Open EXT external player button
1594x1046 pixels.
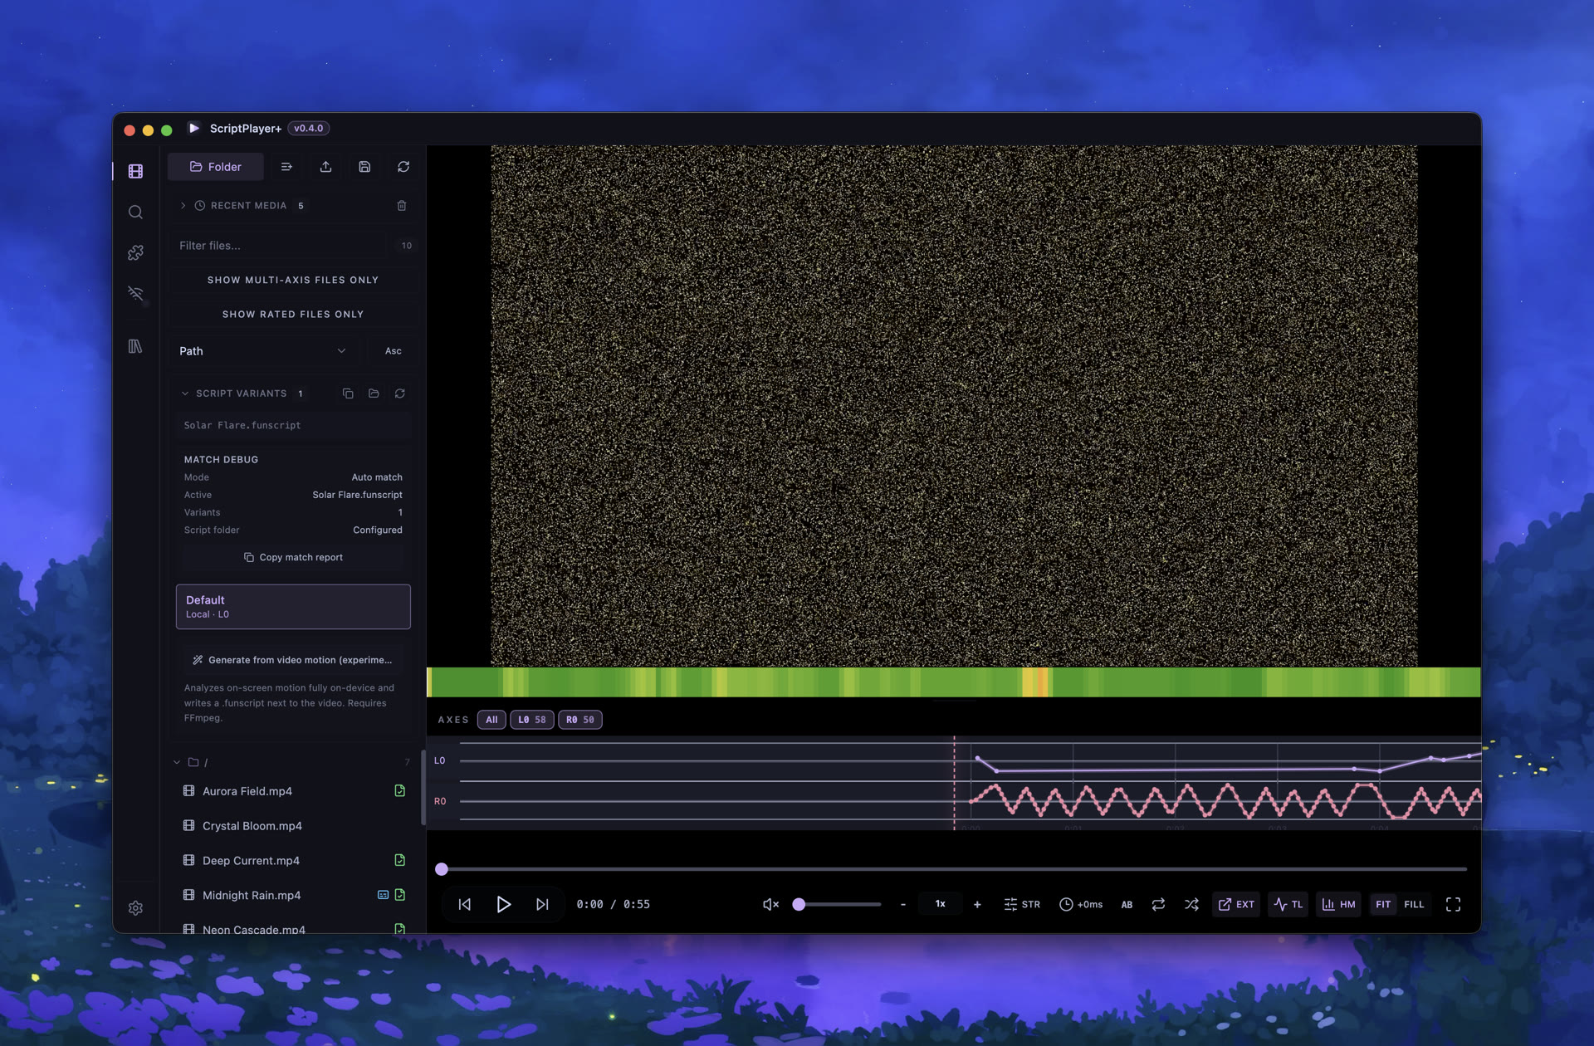click(x=1236, y=904)
